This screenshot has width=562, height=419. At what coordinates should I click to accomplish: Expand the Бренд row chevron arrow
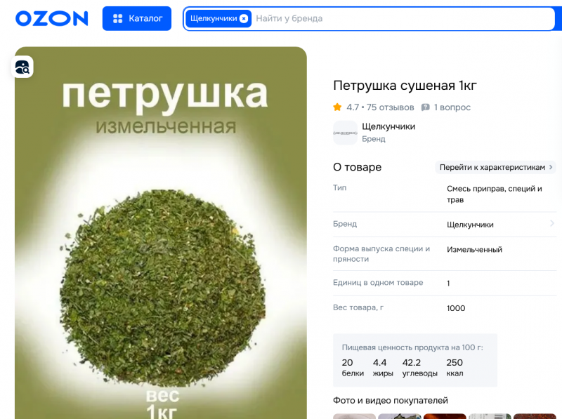click(552, 223)
